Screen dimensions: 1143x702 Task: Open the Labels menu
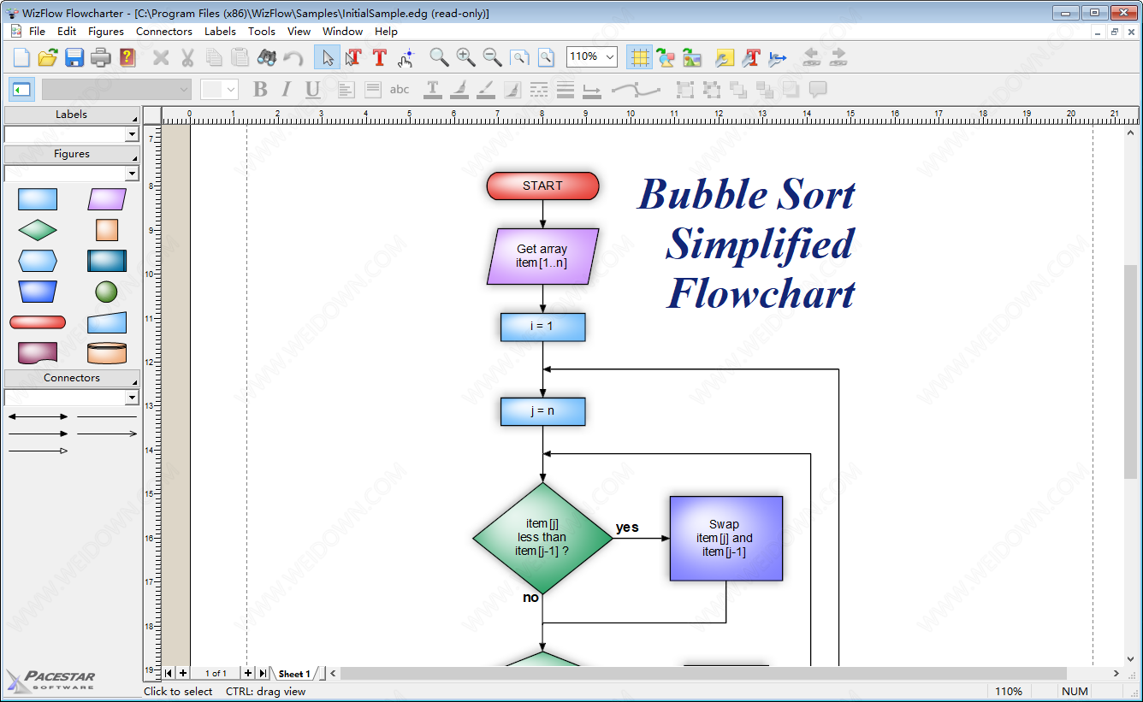click(x=220, y=31)
